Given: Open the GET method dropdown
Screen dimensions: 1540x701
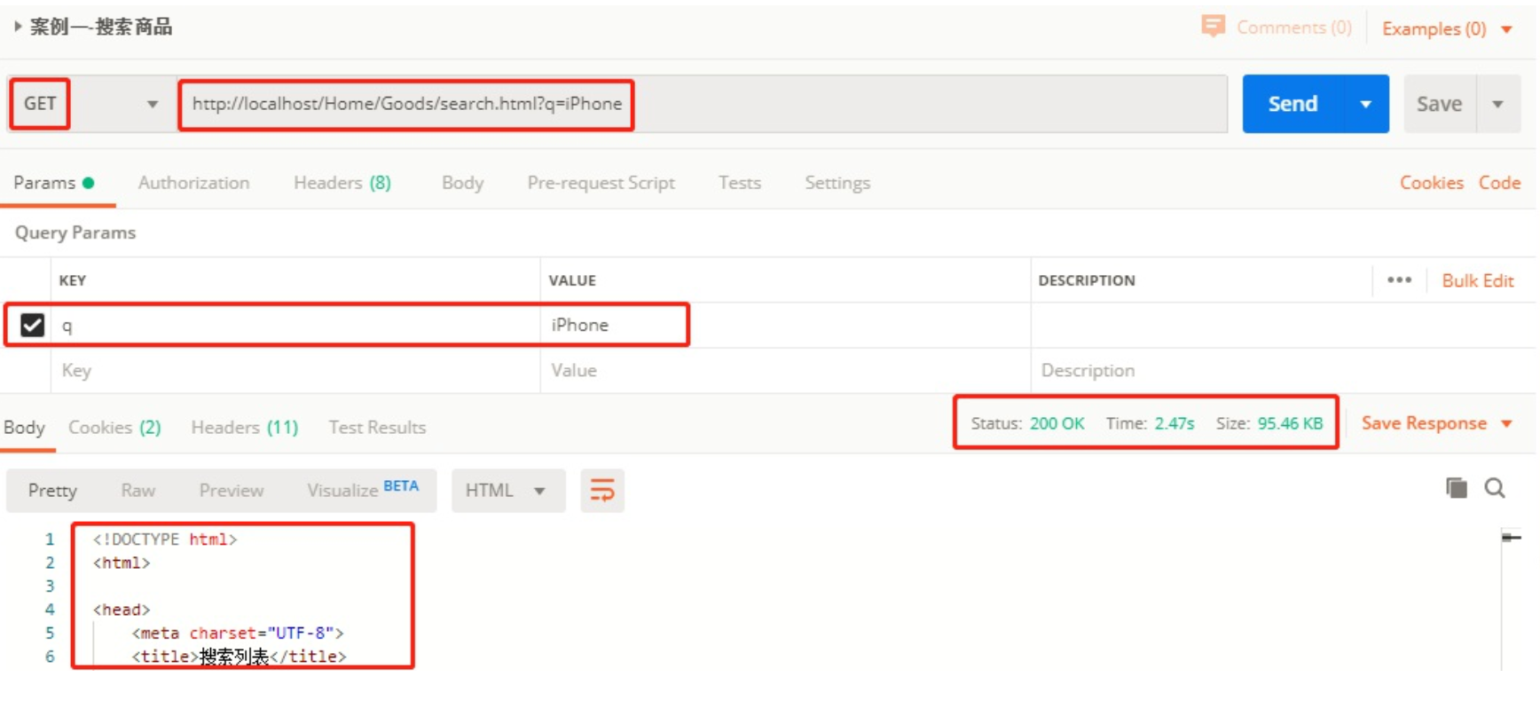Looking at the screenshot, I should coord(152,104).
